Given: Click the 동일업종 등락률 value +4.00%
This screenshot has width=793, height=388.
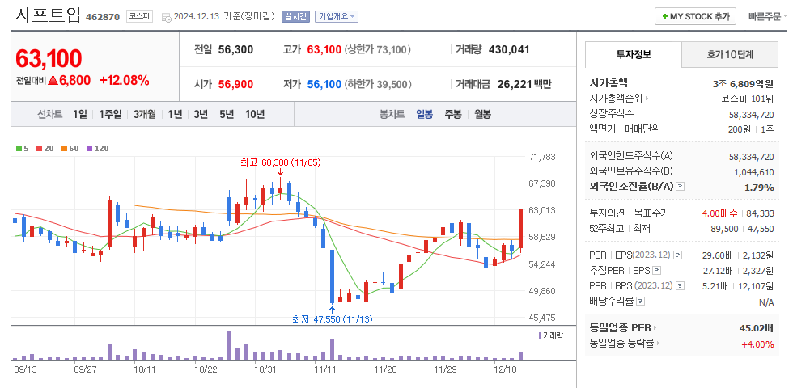Looking at the screenshot, I should tap(757, 344).
